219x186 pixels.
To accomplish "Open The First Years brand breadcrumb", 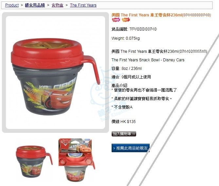I will pyautogui.click(x=83, y=5).
